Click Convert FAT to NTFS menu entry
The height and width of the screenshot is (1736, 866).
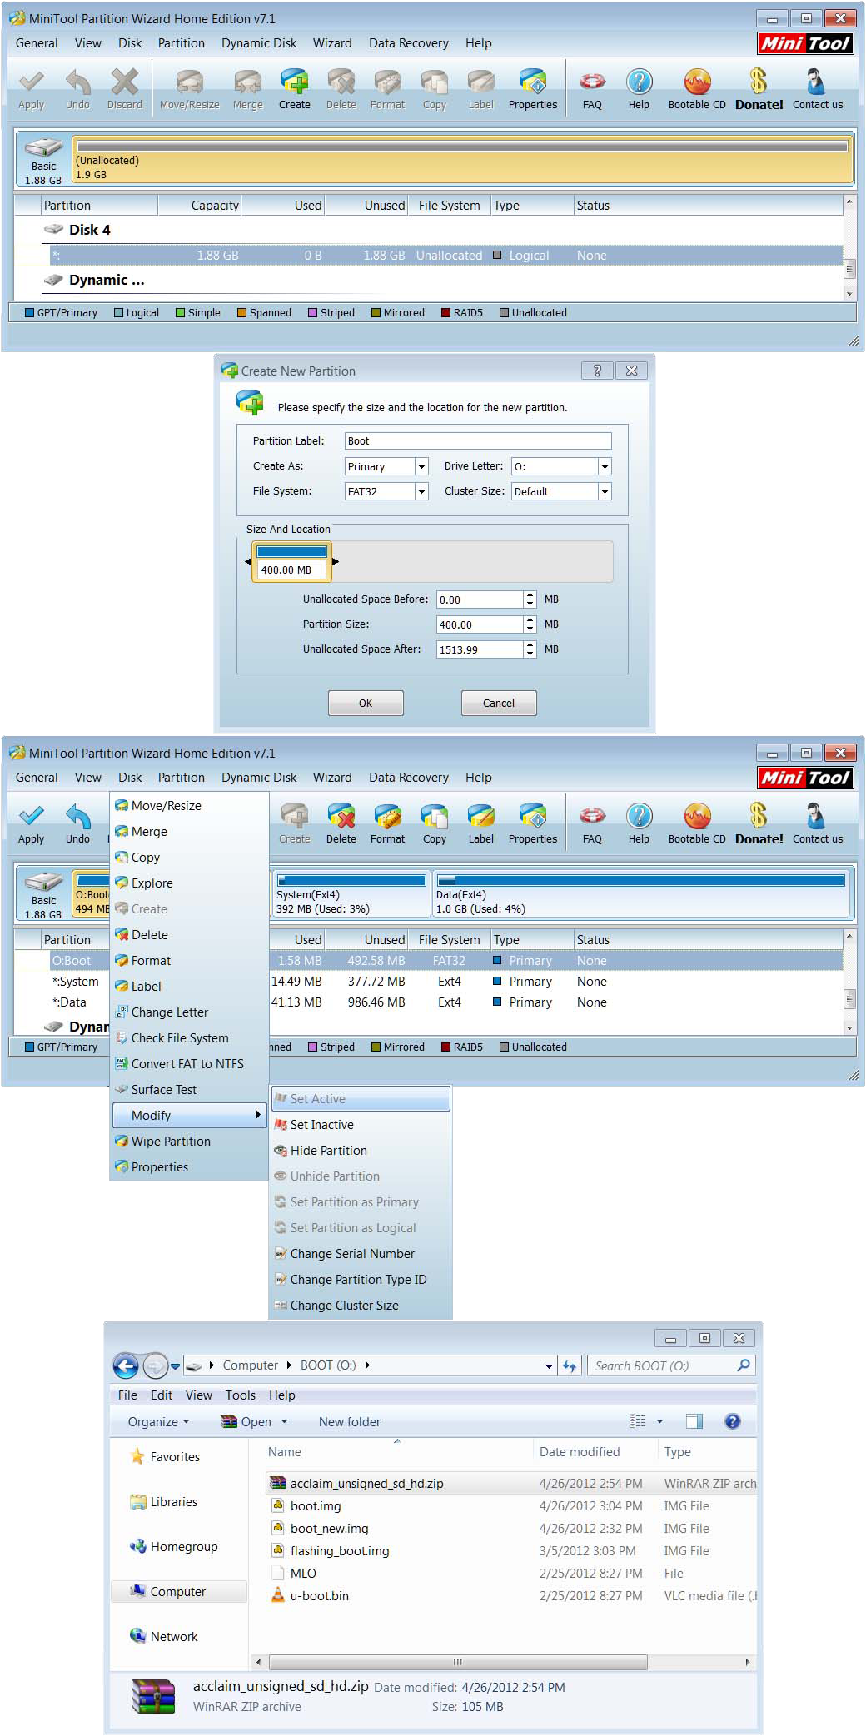click(x=187, y=1063)
